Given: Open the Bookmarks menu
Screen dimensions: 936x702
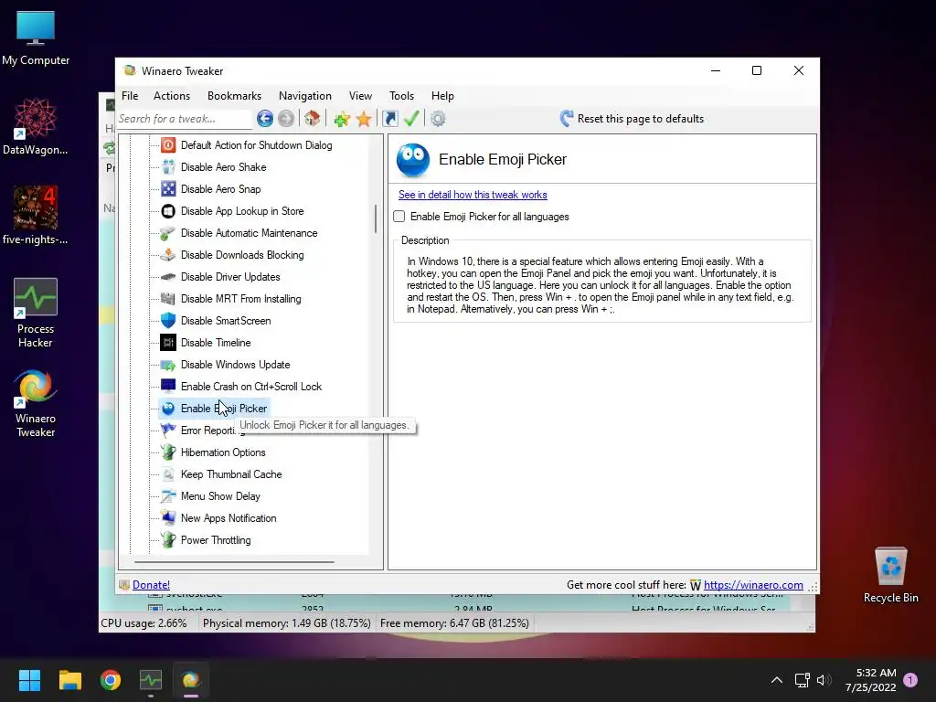Looking at the screenshot, I should coord(234,95).
